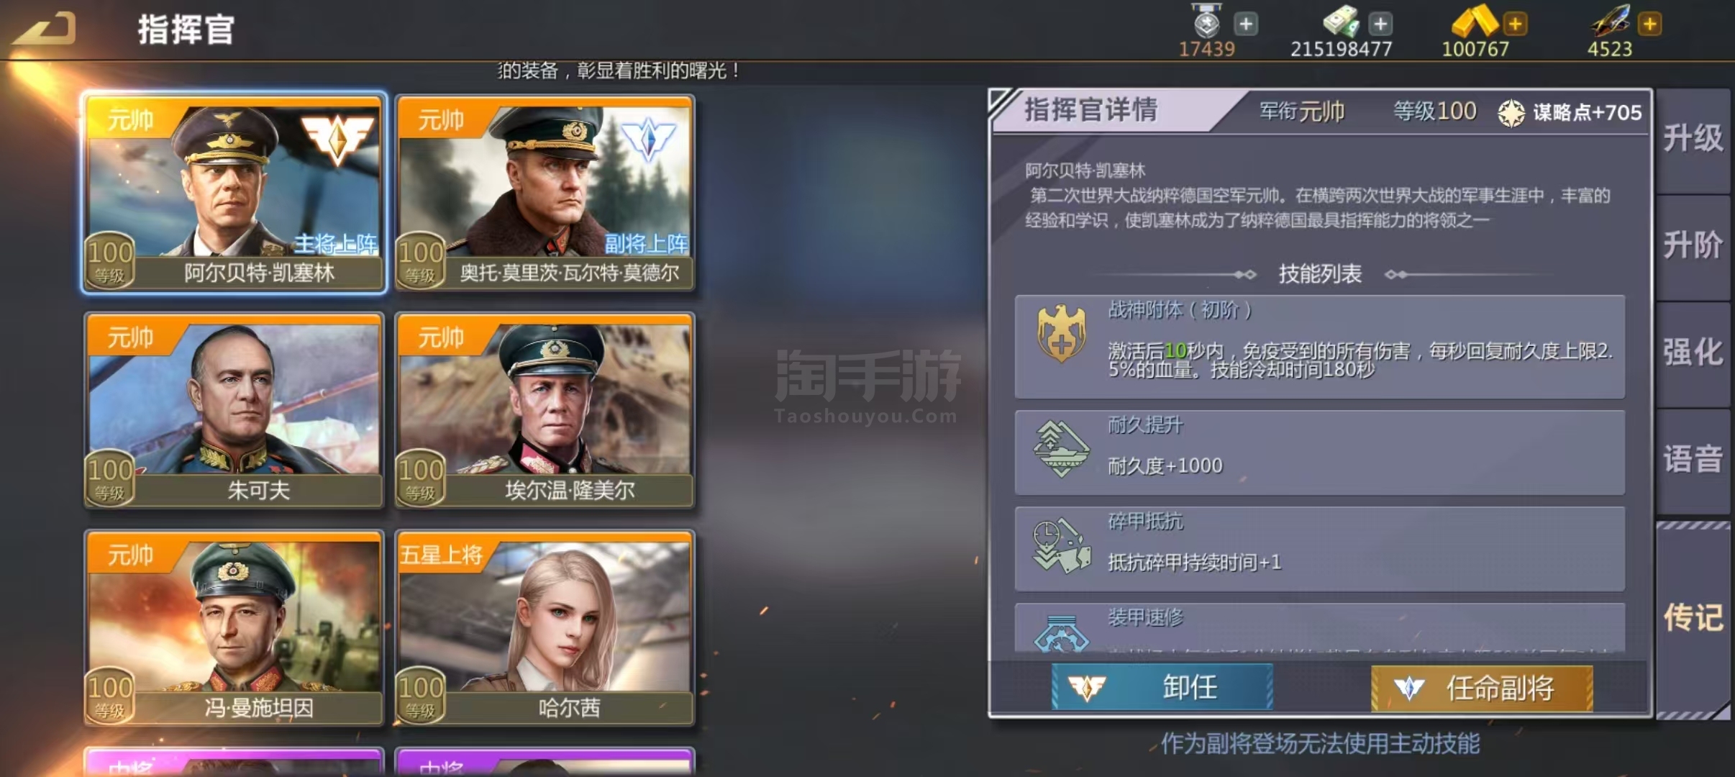Select commander 埃尔温·隆美尔 card
Screen dimensions: 1735x777
pos(545,410)
